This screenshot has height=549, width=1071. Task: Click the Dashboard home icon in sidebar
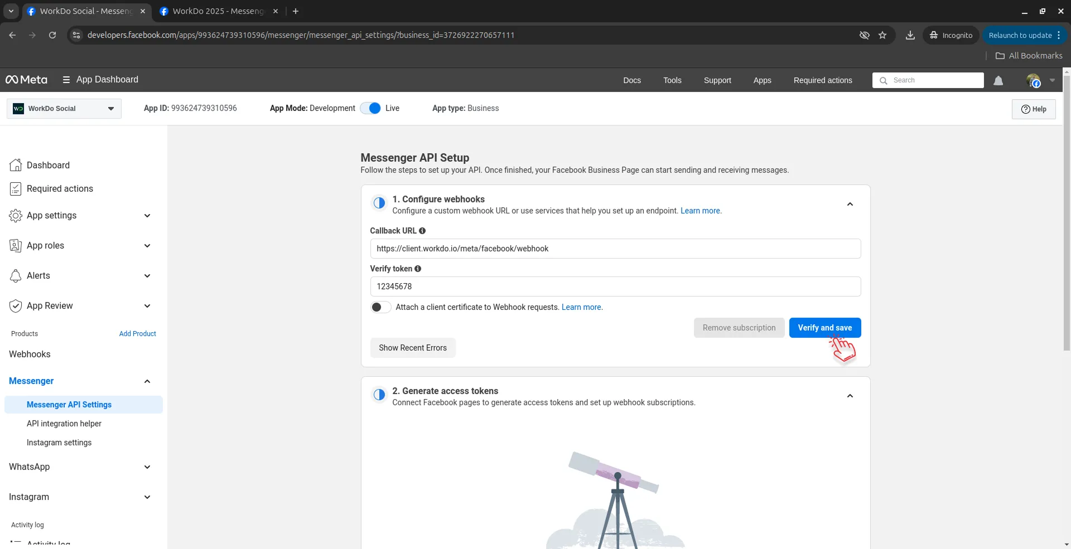tap(16, 165)
